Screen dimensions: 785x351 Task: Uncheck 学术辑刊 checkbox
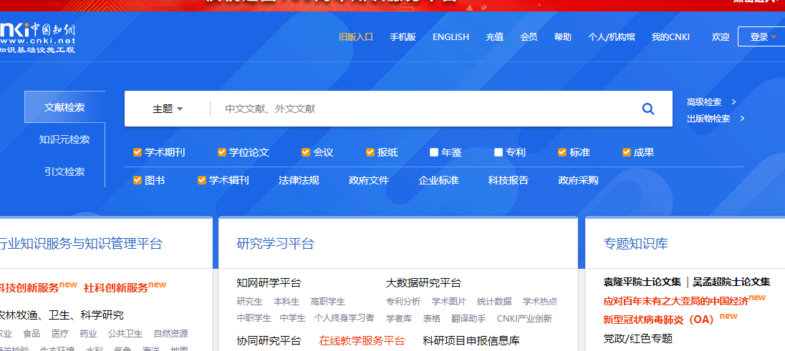coord(202,180)
